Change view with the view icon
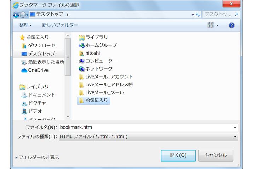This screenshot has width=253, height=169. (211, 25)
